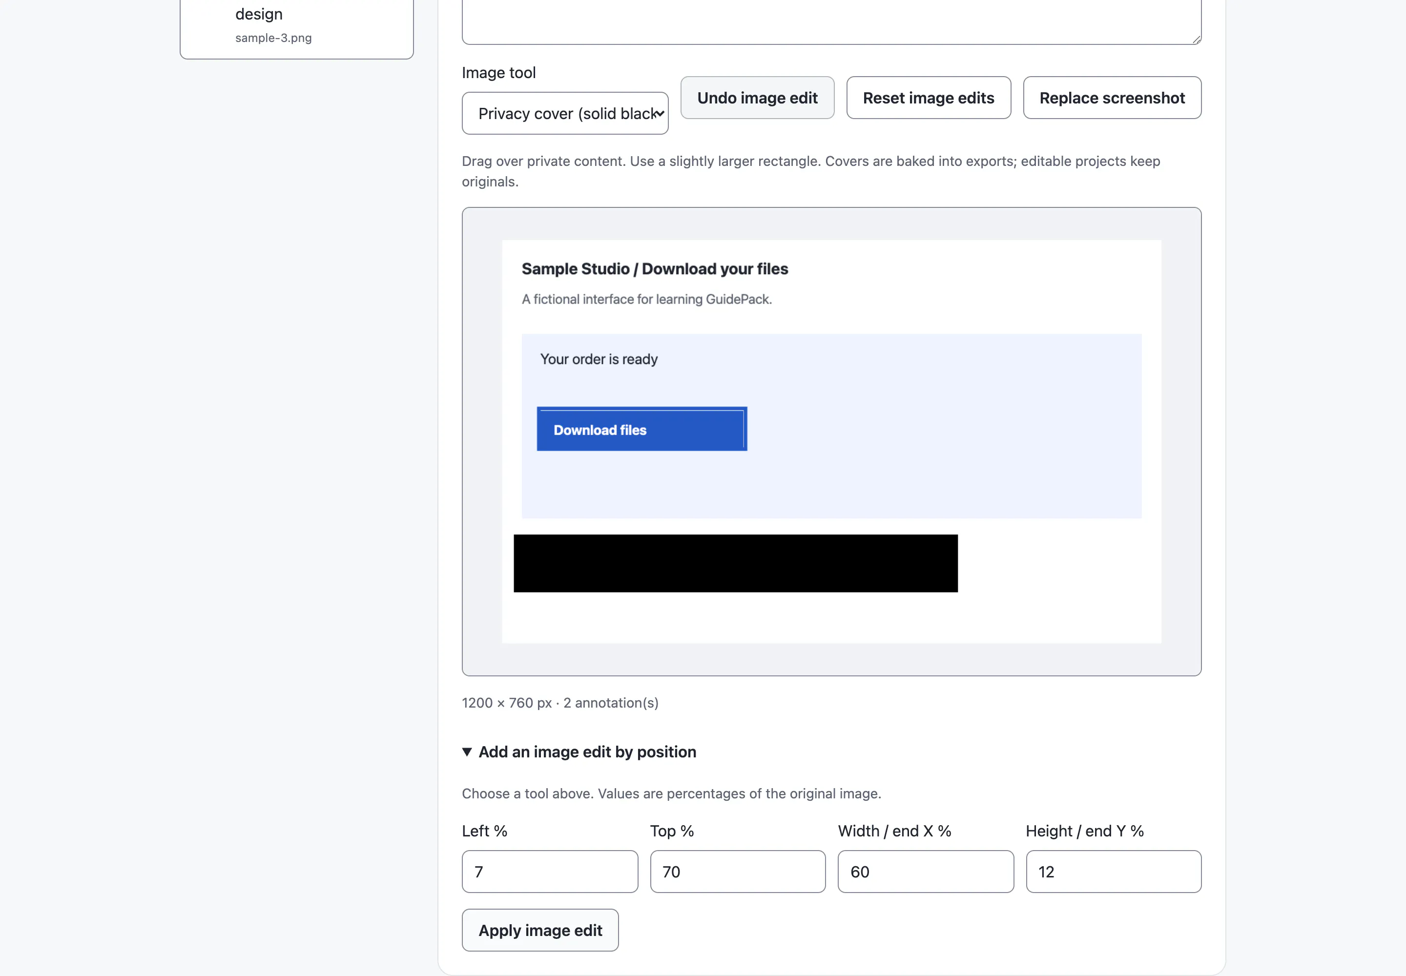The image size is (1406, 976).
Task: Open the Image tool dropdown
Action: (x=565, y=113)
